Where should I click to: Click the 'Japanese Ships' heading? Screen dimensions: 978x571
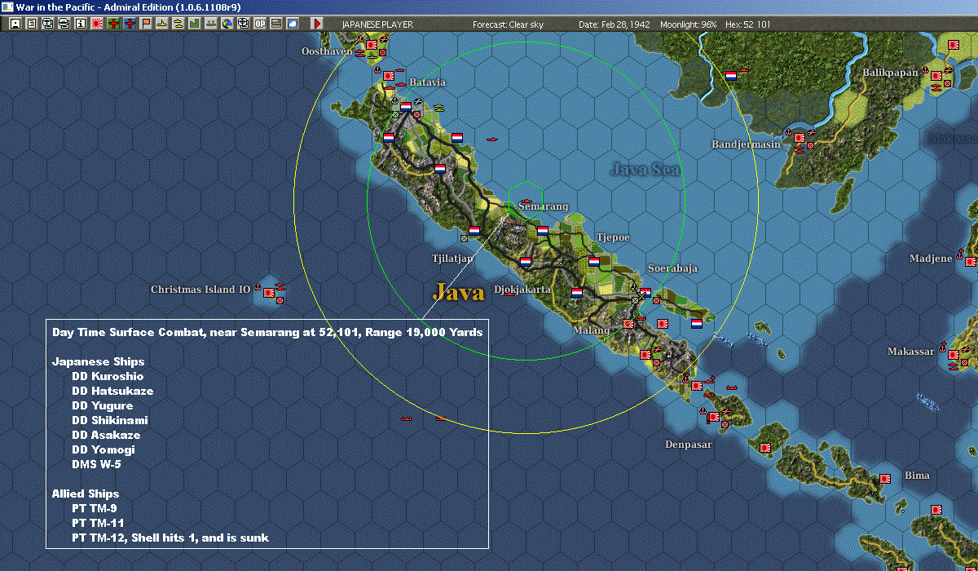click(99, 361)
